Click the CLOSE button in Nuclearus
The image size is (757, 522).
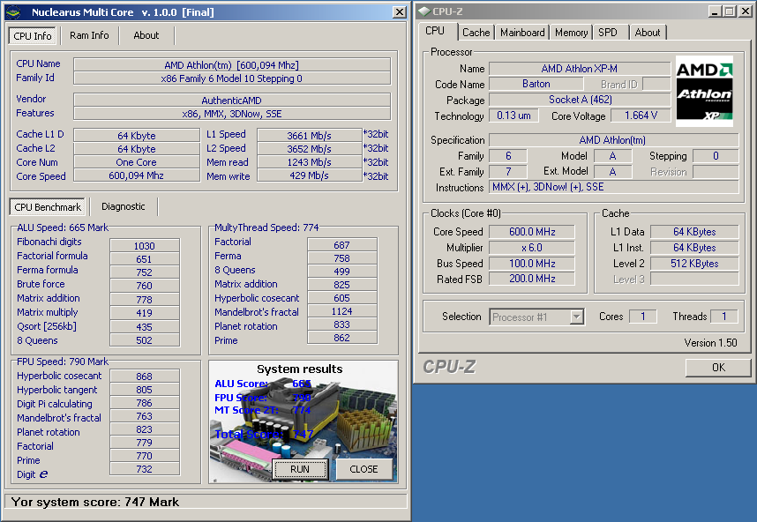[364, 469]
